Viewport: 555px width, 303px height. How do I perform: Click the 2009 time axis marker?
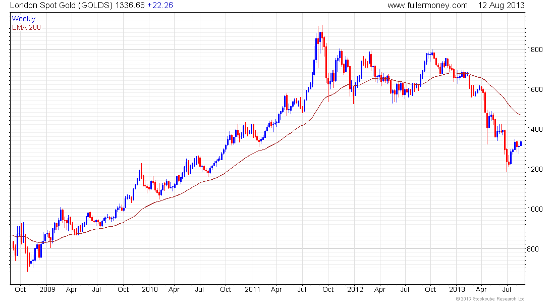point(47,289)
